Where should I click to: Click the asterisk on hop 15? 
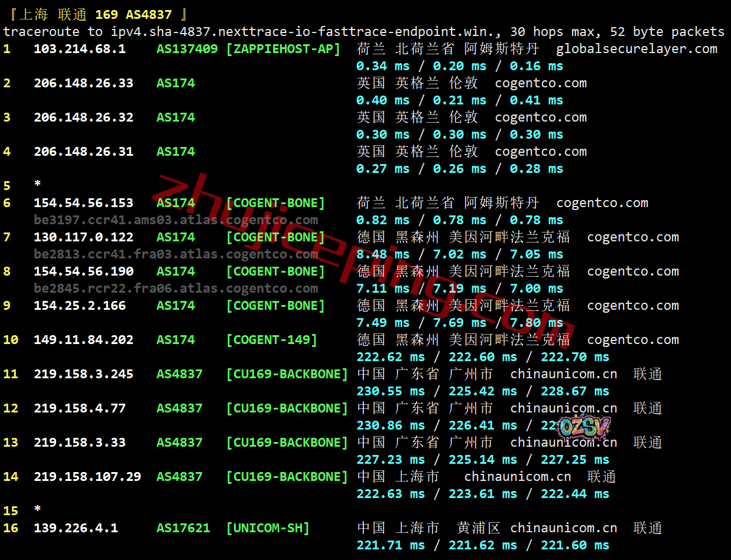(38, 510)
